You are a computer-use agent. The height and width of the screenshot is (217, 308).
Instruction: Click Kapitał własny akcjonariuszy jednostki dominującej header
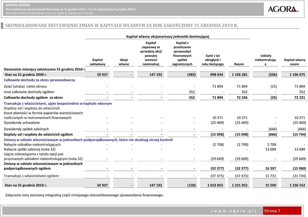click(167, 37)
